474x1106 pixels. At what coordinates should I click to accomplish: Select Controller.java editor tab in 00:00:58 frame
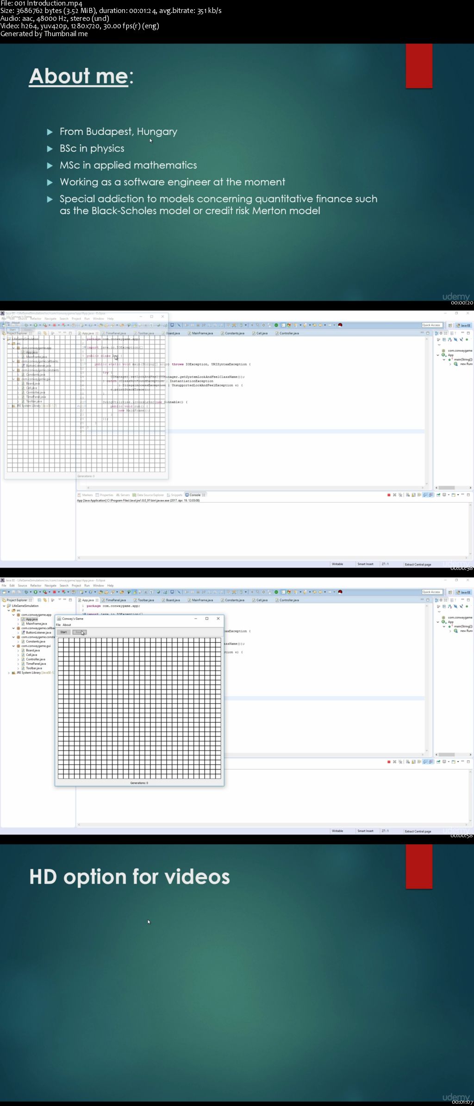click(287, 600)
